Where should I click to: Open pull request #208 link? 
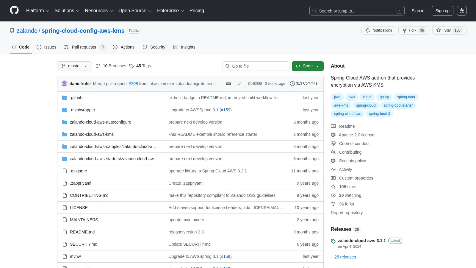[133, 84]
